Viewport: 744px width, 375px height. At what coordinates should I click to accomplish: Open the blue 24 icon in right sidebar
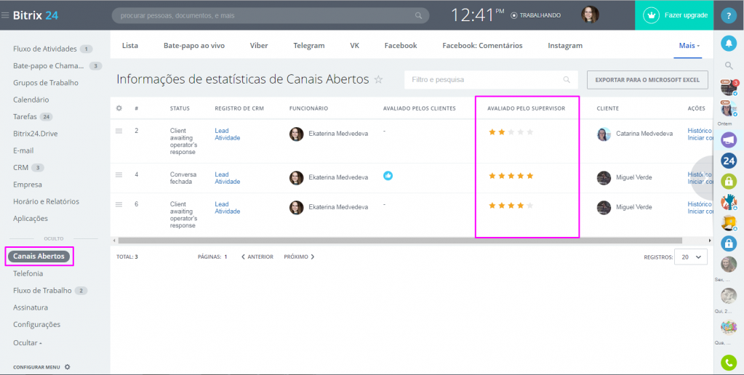pyautogui.click(x=729, y=161)
